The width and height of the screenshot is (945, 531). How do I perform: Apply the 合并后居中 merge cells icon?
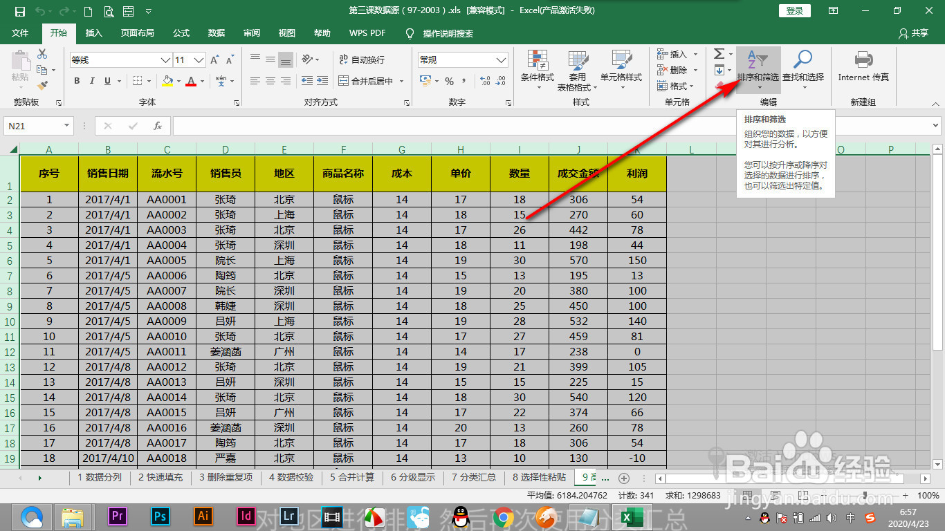[365, 81]
